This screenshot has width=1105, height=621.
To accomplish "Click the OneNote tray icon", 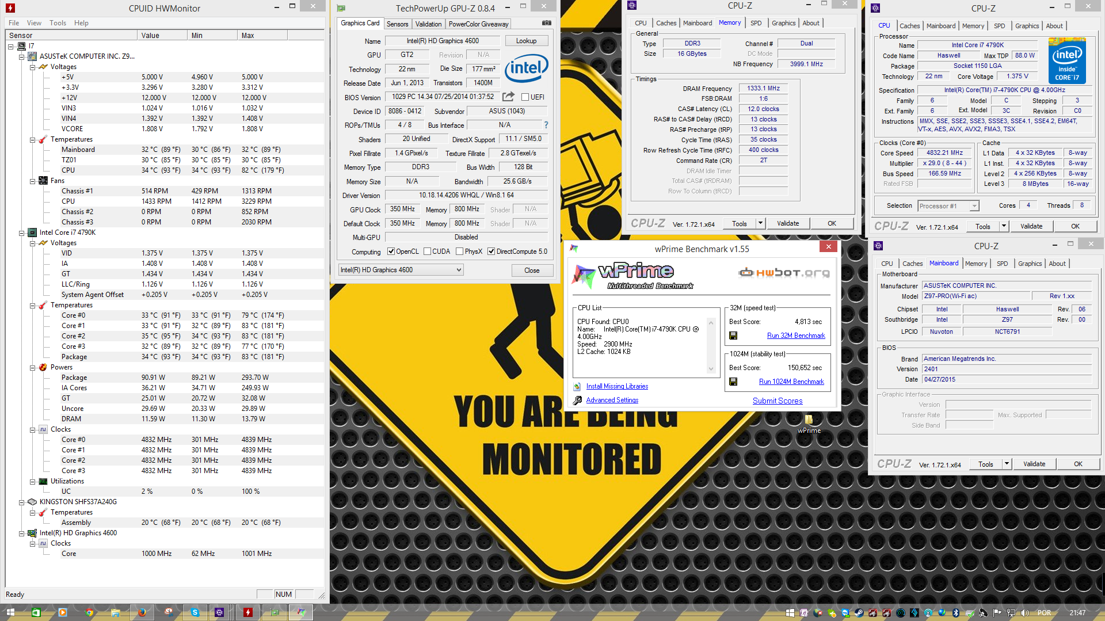I will click(x=804, y=613).
